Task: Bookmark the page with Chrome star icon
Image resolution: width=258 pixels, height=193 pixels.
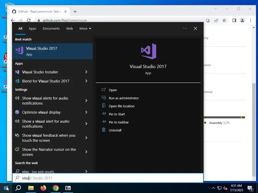Action: [224, 20]
